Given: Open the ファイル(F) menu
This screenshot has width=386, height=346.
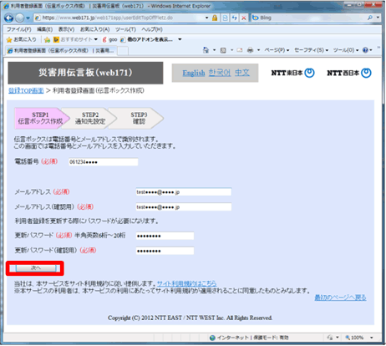Looking at the screenshot, I should point(19,29).
